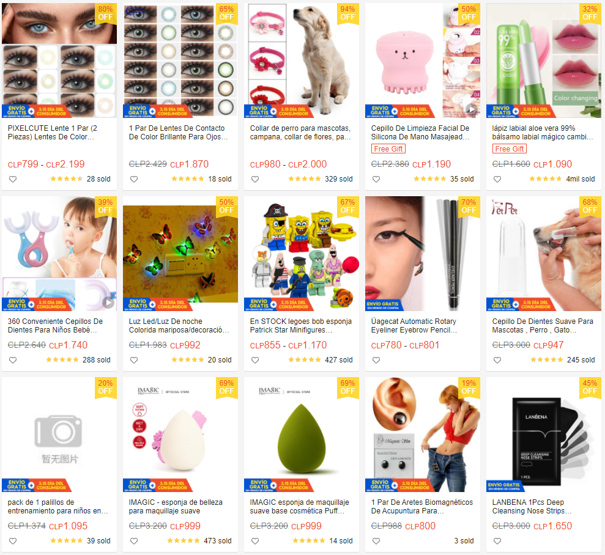Like the butterfly LED night light
Viewport: 605px width, 555px height.
point(134,360)
